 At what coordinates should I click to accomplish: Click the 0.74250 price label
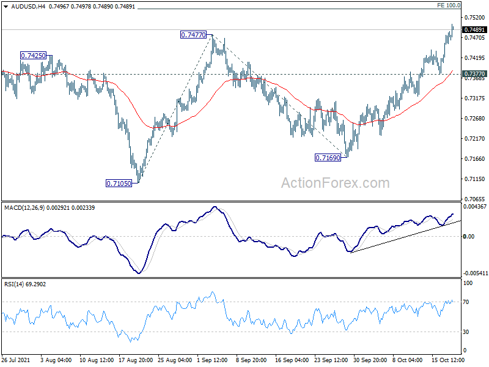33,56
